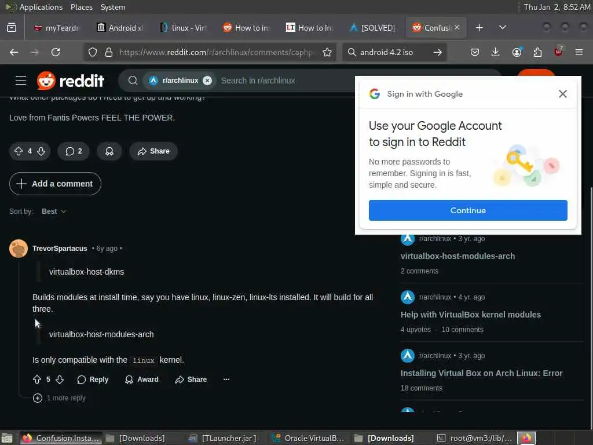This screenshot has width=593, height=445.
Task: Reply to TrevorSpartacus comment
Action: 93,380
